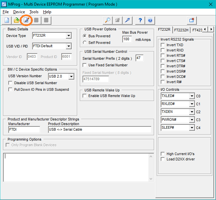Click the greyed Erase device toolbar icon
Screen dimensions: 216x200
pyautogui.click(x=118, y=20)
